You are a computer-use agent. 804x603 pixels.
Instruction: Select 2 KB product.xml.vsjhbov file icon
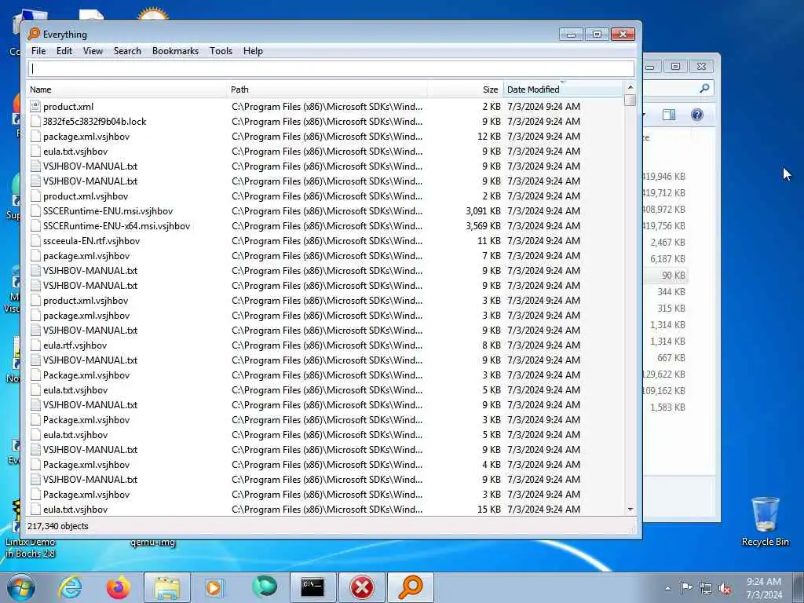[x=35, y=196]
